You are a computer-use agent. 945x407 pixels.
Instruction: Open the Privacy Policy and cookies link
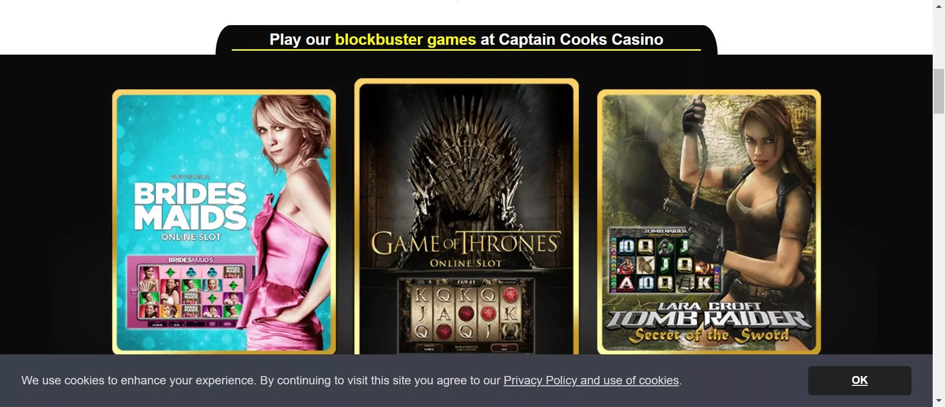[591, 380]
